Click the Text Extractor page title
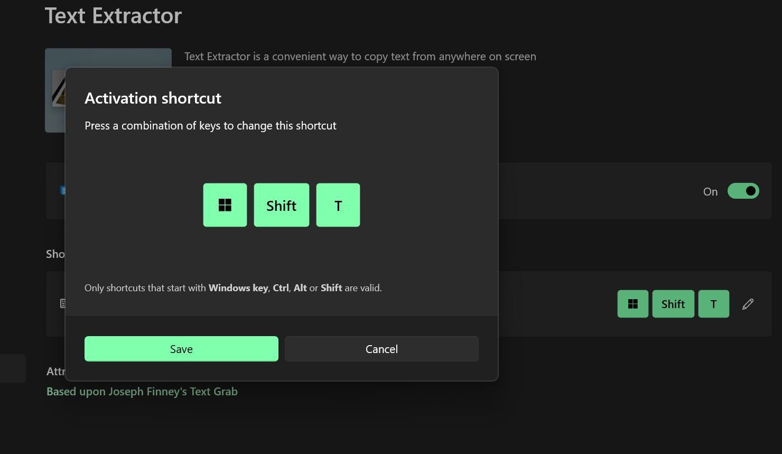Viewport: 782px width, 454px height. tap(113, 15)
